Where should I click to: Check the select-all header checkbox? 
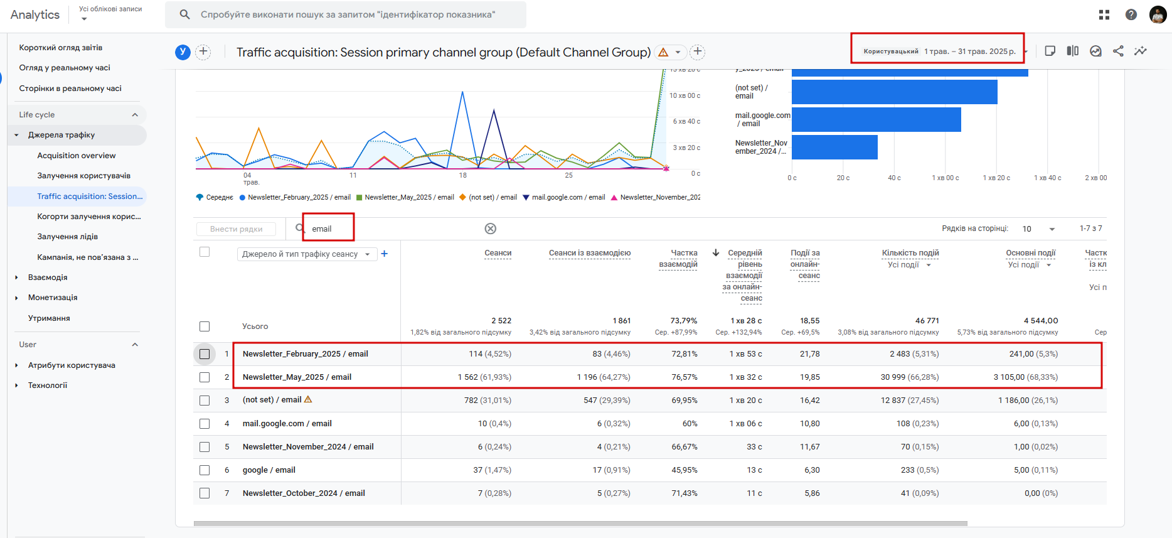pyautogui.click(x=205, y=252)
